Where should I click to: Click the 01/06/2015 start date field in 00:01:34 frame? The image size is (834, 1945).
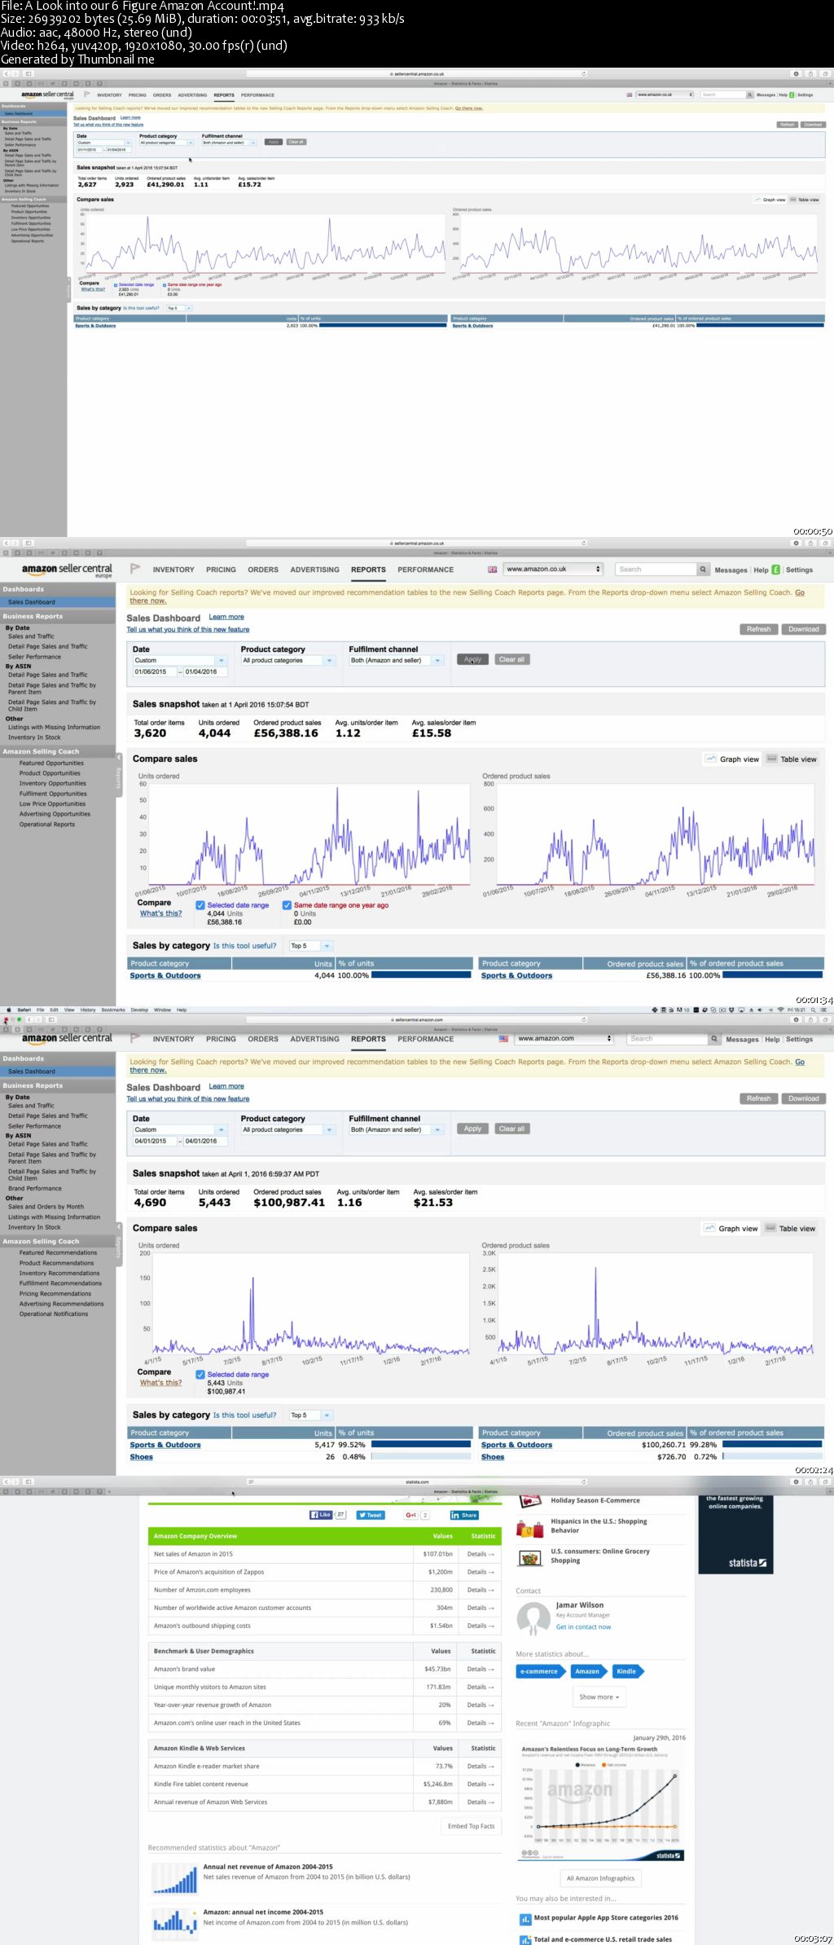[x=155, y=671]
